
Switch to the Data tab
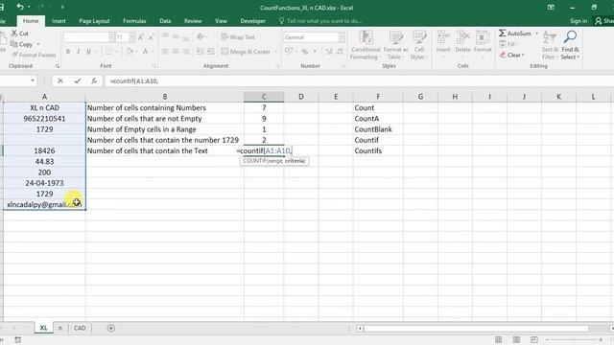(165, 21)
